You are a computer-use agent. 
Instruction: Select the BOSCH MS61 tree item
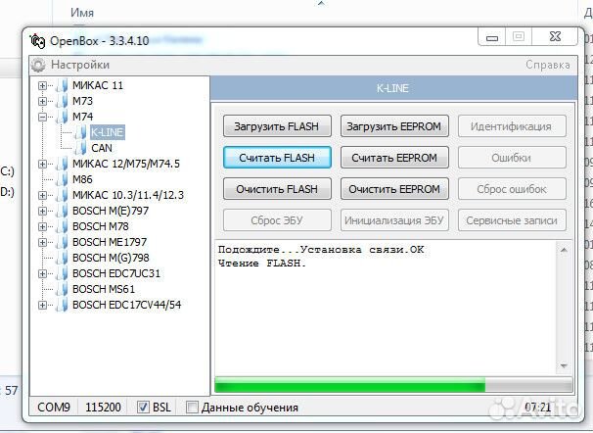(103, 289)
